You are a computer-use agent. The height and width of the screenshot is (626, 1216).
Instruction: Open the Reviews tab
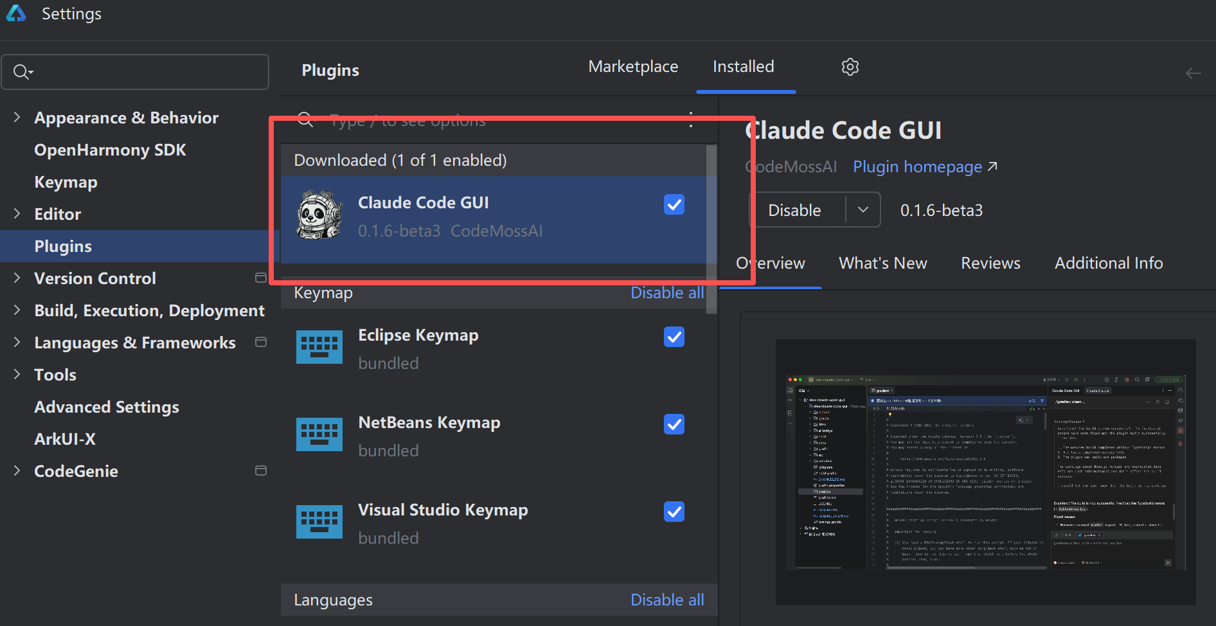(x=990, y=263)
